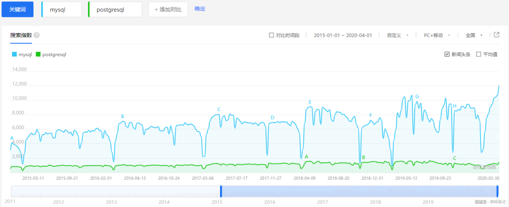Click the green news marker A on postgresql line
This screenshot has width=509, height=207.
point(306,157)
